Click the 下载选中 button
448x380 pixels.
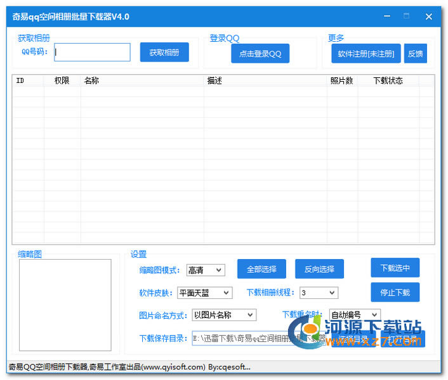pyautogui.click(x=395, y=268)
